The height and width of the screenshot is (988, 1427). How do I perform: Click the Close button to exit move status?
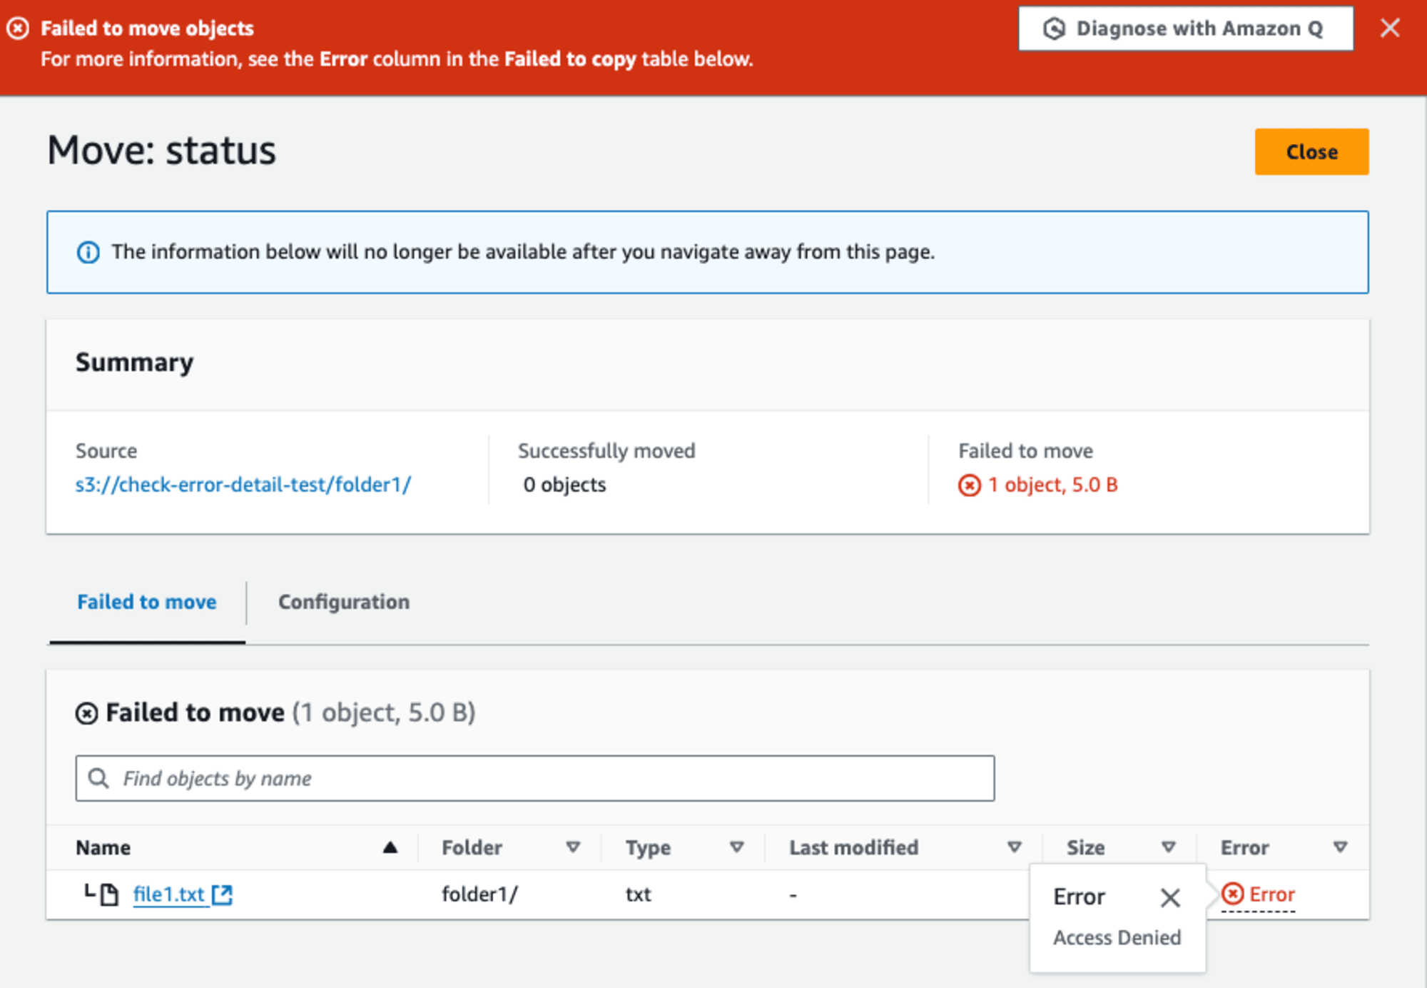tap(1311, 151)
